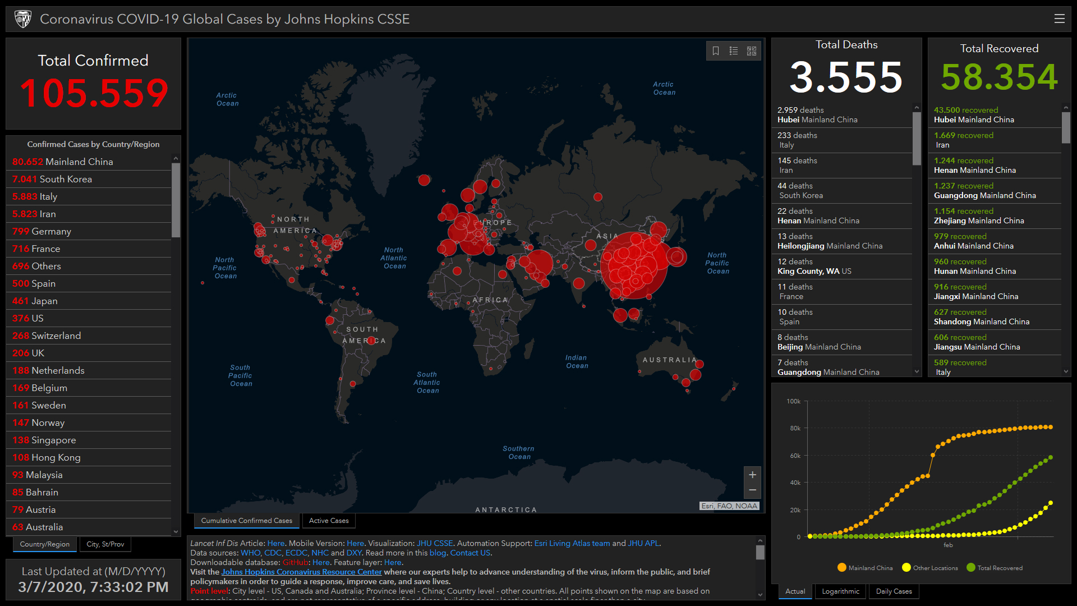Image resolution: width=1077 pixels, height=606 pixels.
Task: Click the NHC data source link
Action: [x=320, y=553]
